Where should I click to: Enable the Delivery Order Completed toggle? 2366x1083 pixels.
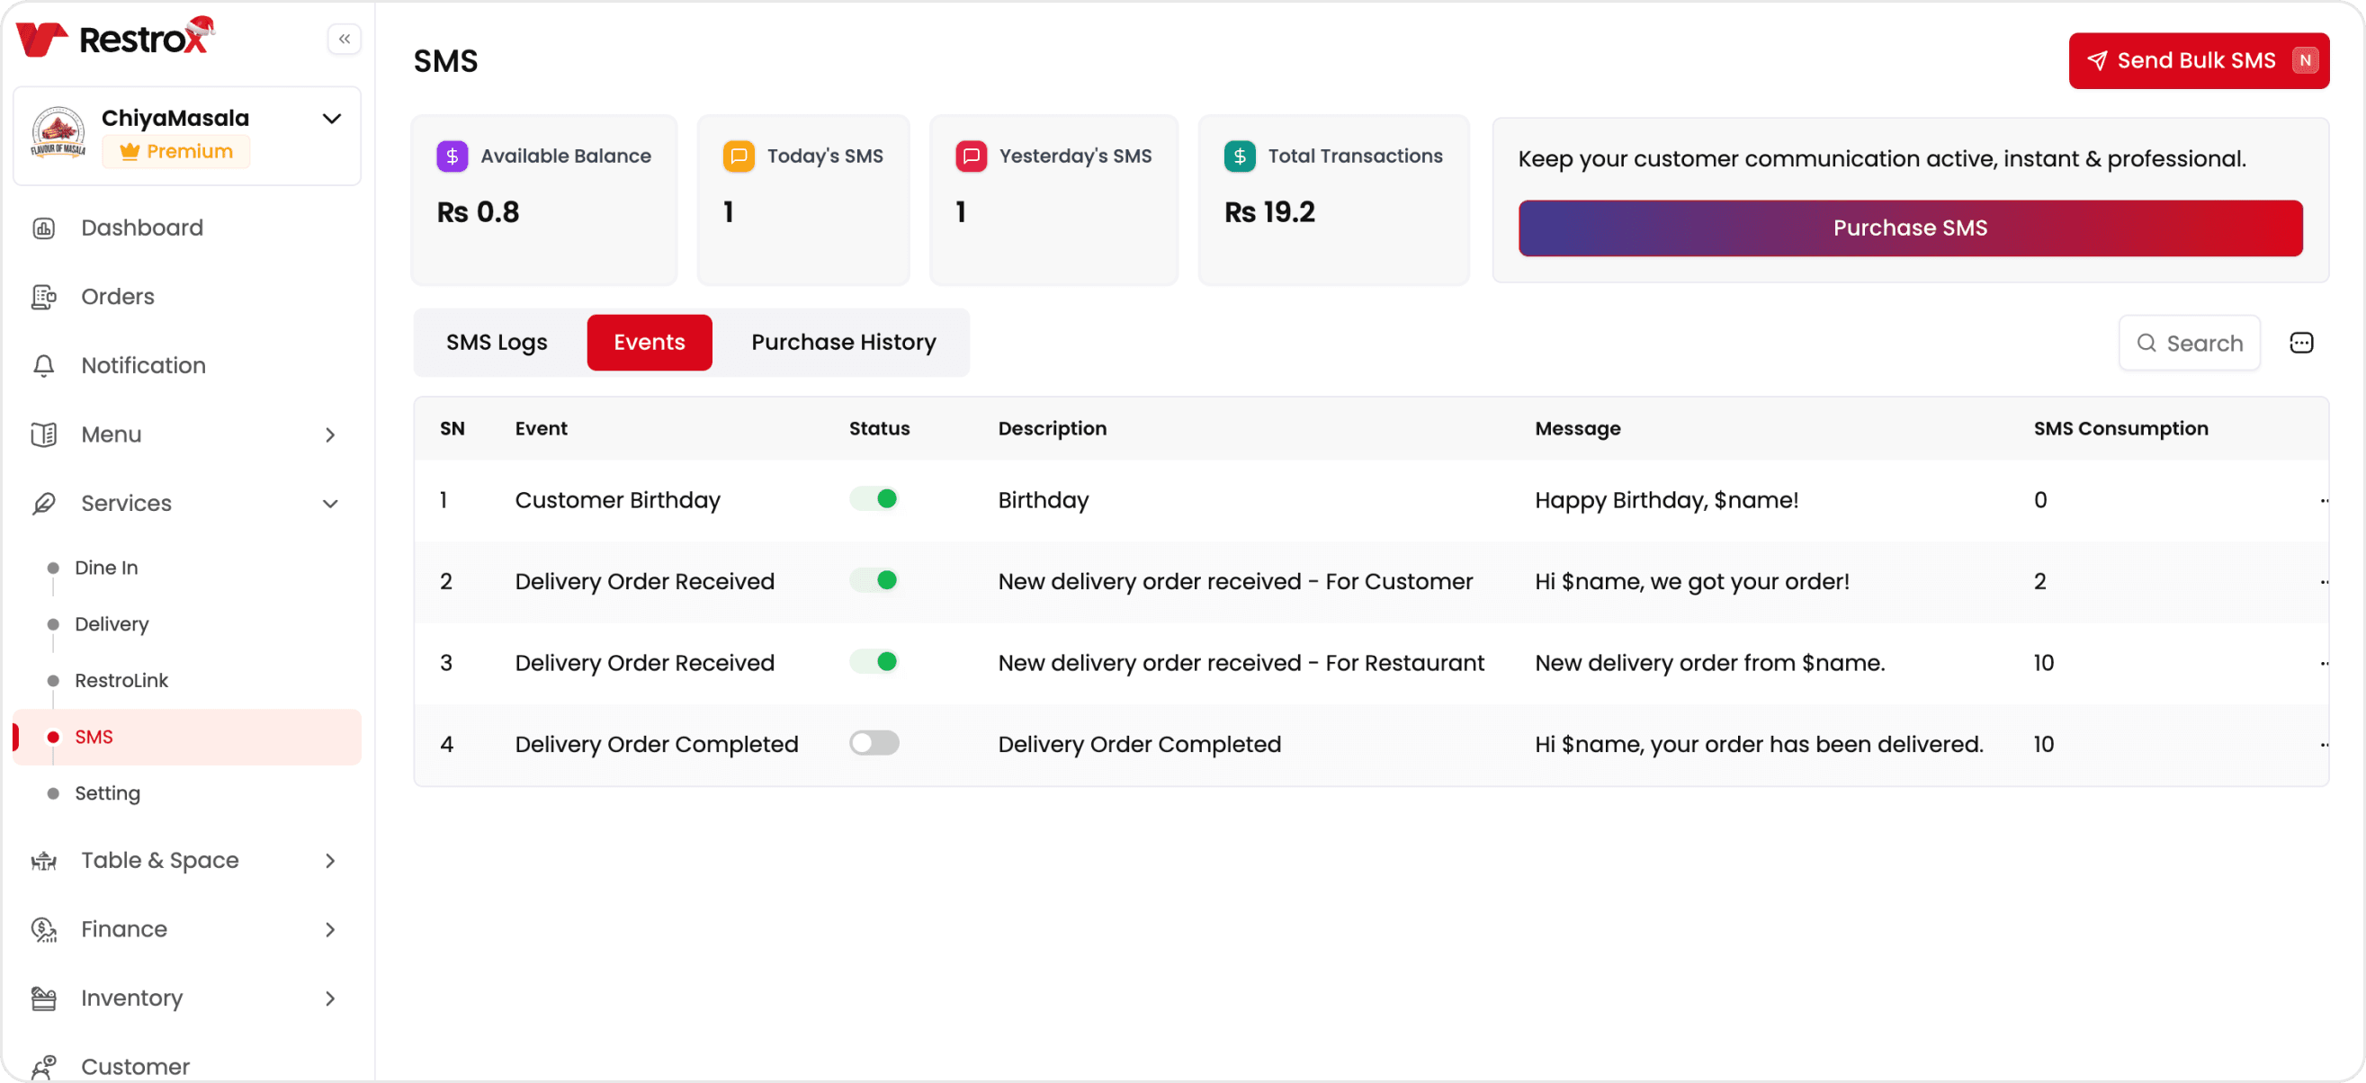click(x=874, y=743)
